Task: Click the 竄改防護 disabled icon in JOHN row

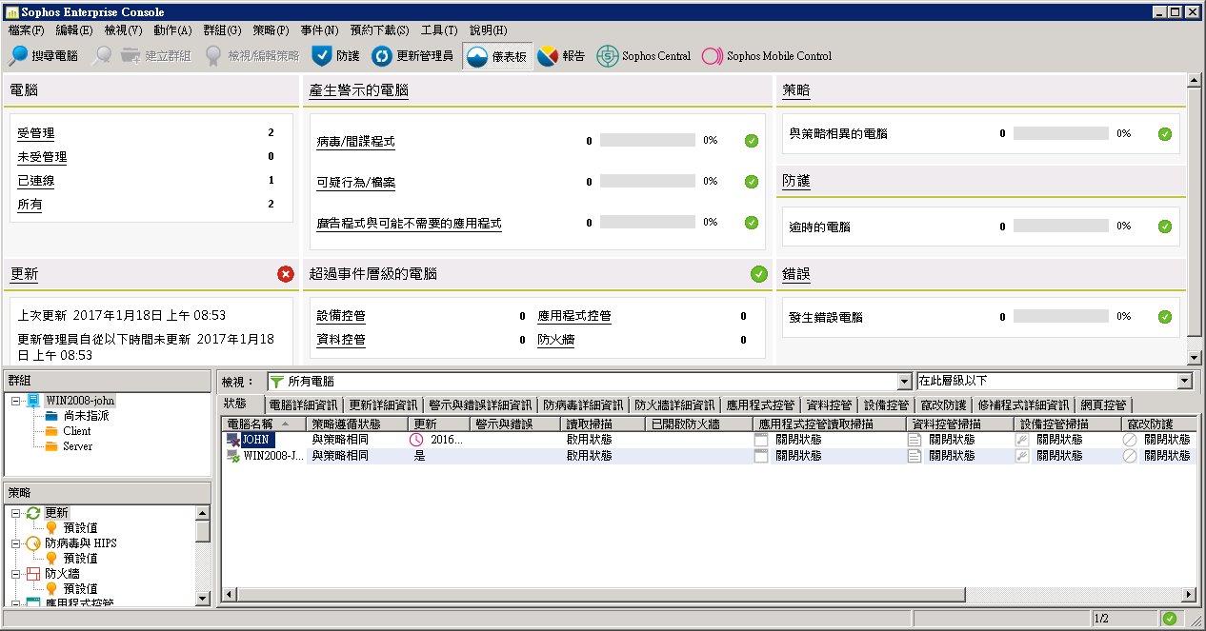Action: pyautogui.click(x=1130, y=440)
